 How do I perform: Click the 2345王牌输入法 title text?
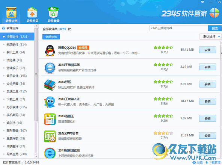(x=69, y=99)
